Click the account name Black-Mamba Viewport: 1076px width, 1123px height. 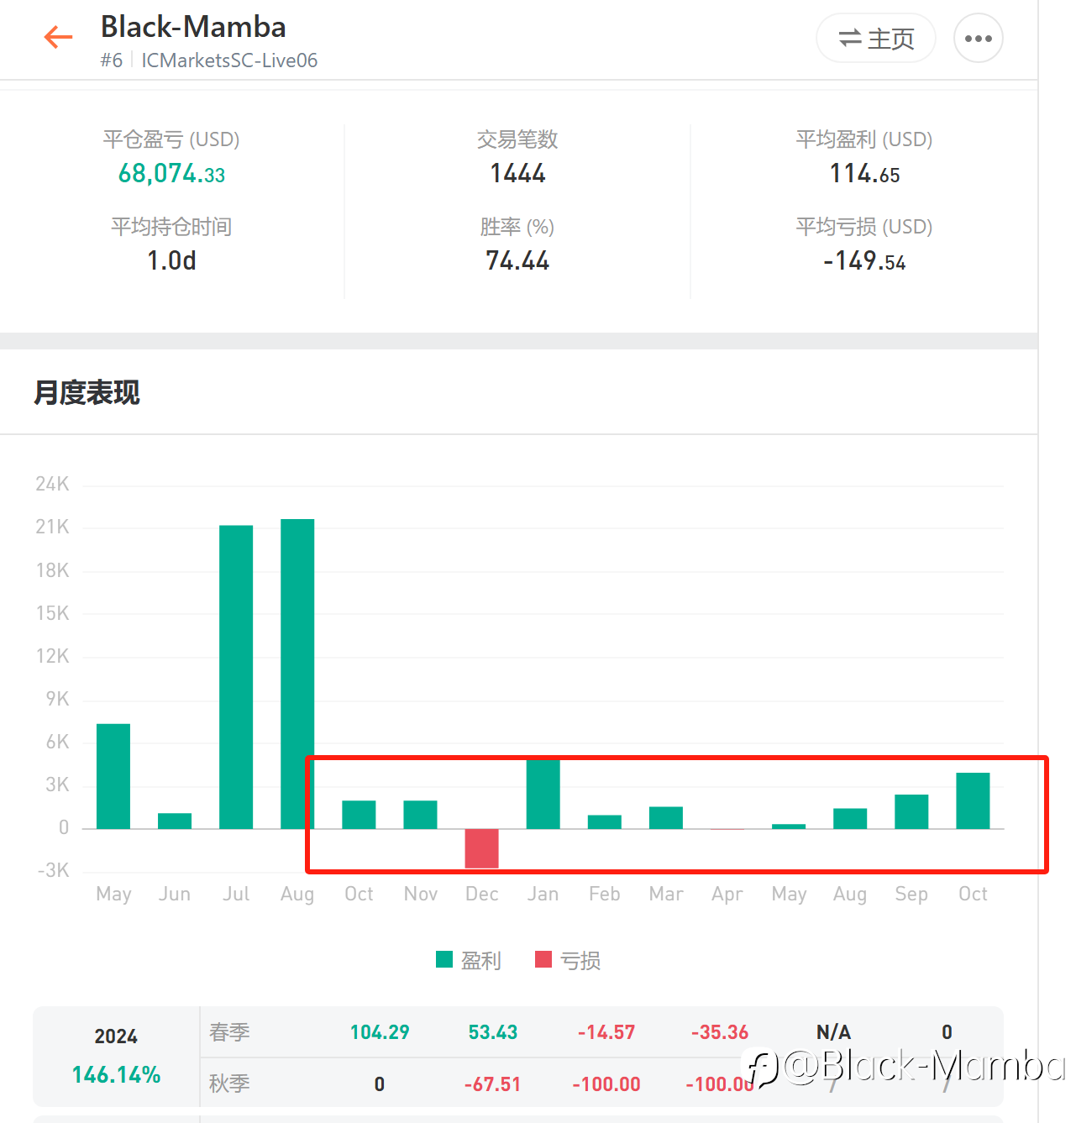(193, 27)
